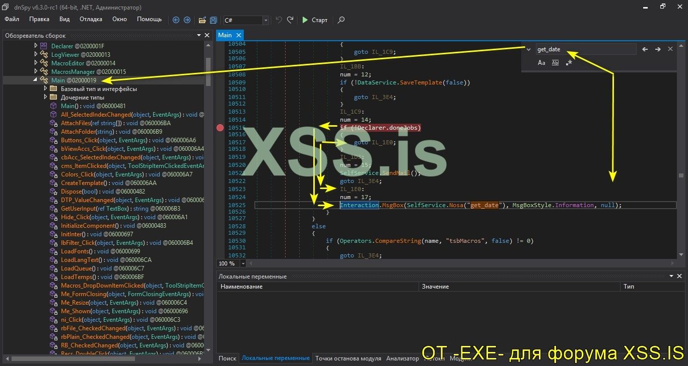Close the Локальные переменные panel
This screenshot has height=366, width=688.
tap(680, 276)
